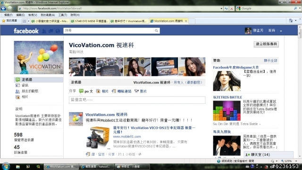Open the search provider dropdown arrow

click(300, 8)
